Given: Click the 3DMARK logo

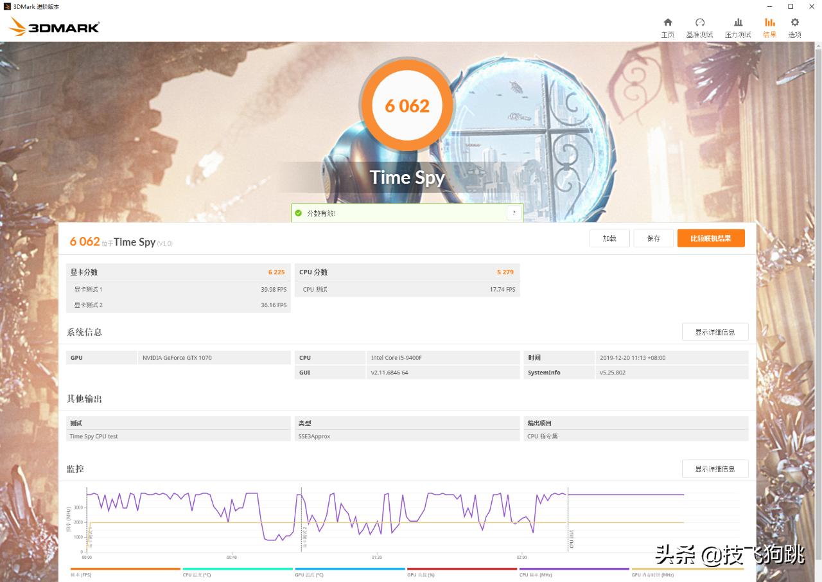Looking at the screenshot, I should point(53,26).
